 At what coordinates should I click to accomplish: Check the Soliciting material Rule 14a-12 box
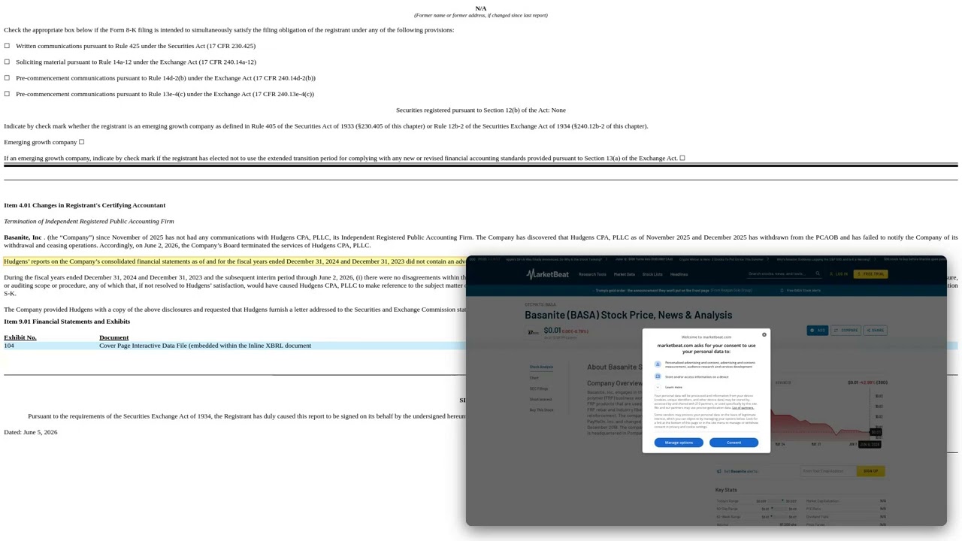tap(7, 62)
